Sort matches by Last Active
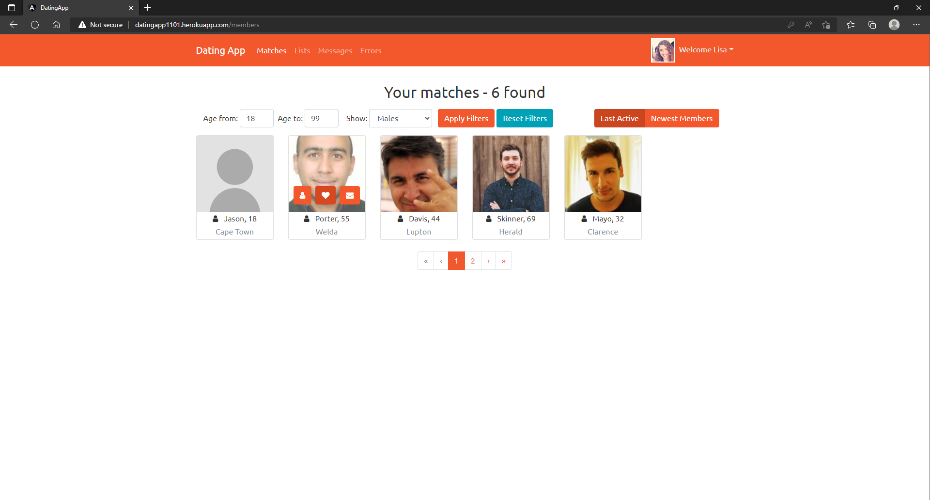Viewport: 930px width, 500px height. 620,118
